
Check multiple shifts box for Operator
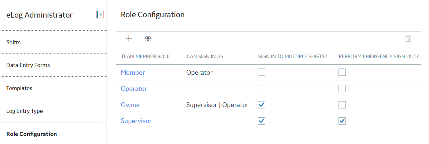point(262,89)
